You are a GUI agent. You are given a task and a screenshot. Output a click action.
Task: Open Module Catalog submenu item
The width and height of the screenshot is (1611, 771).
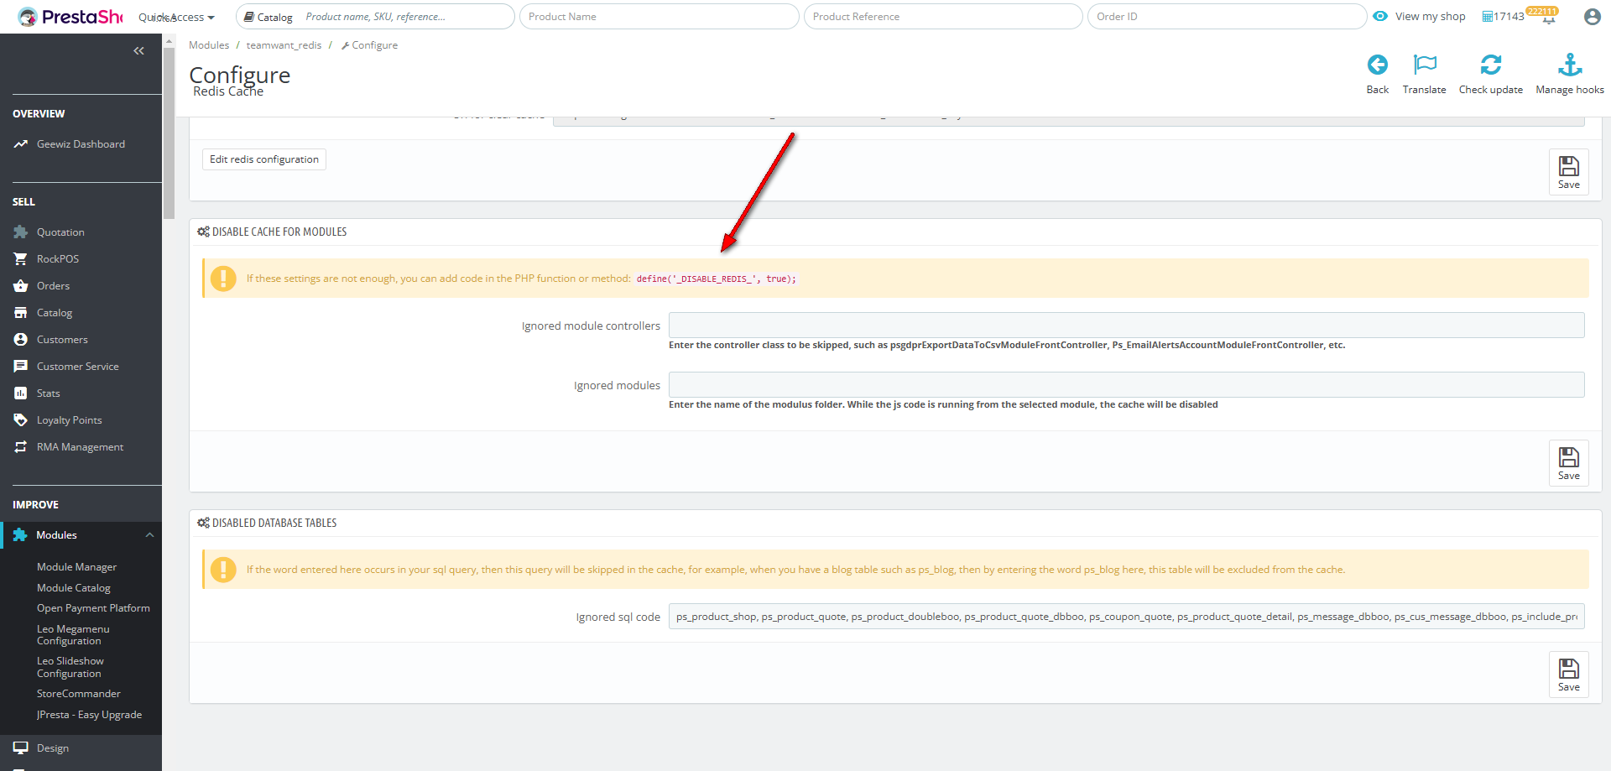click(x=74, y=588)
